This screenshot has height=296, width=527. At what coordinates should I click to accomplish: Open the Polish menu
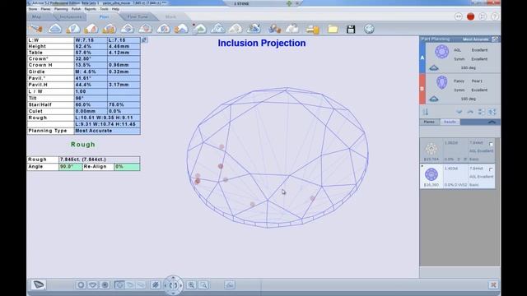tap(77, 9)
